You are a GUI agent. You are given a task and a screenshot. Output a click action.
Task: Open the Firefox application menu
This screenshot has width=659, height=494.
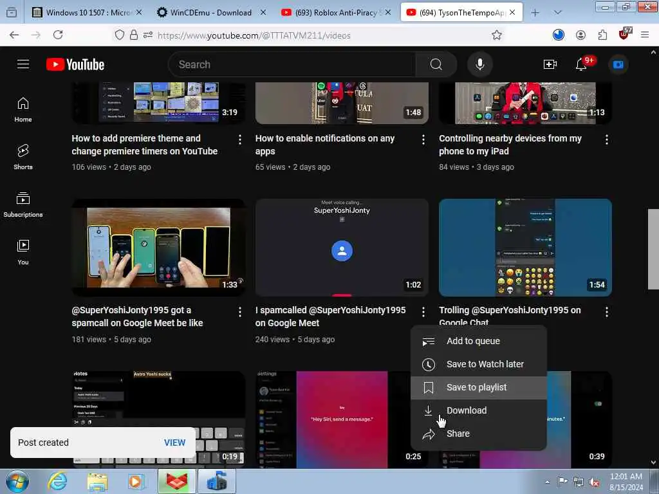(645, 35)
